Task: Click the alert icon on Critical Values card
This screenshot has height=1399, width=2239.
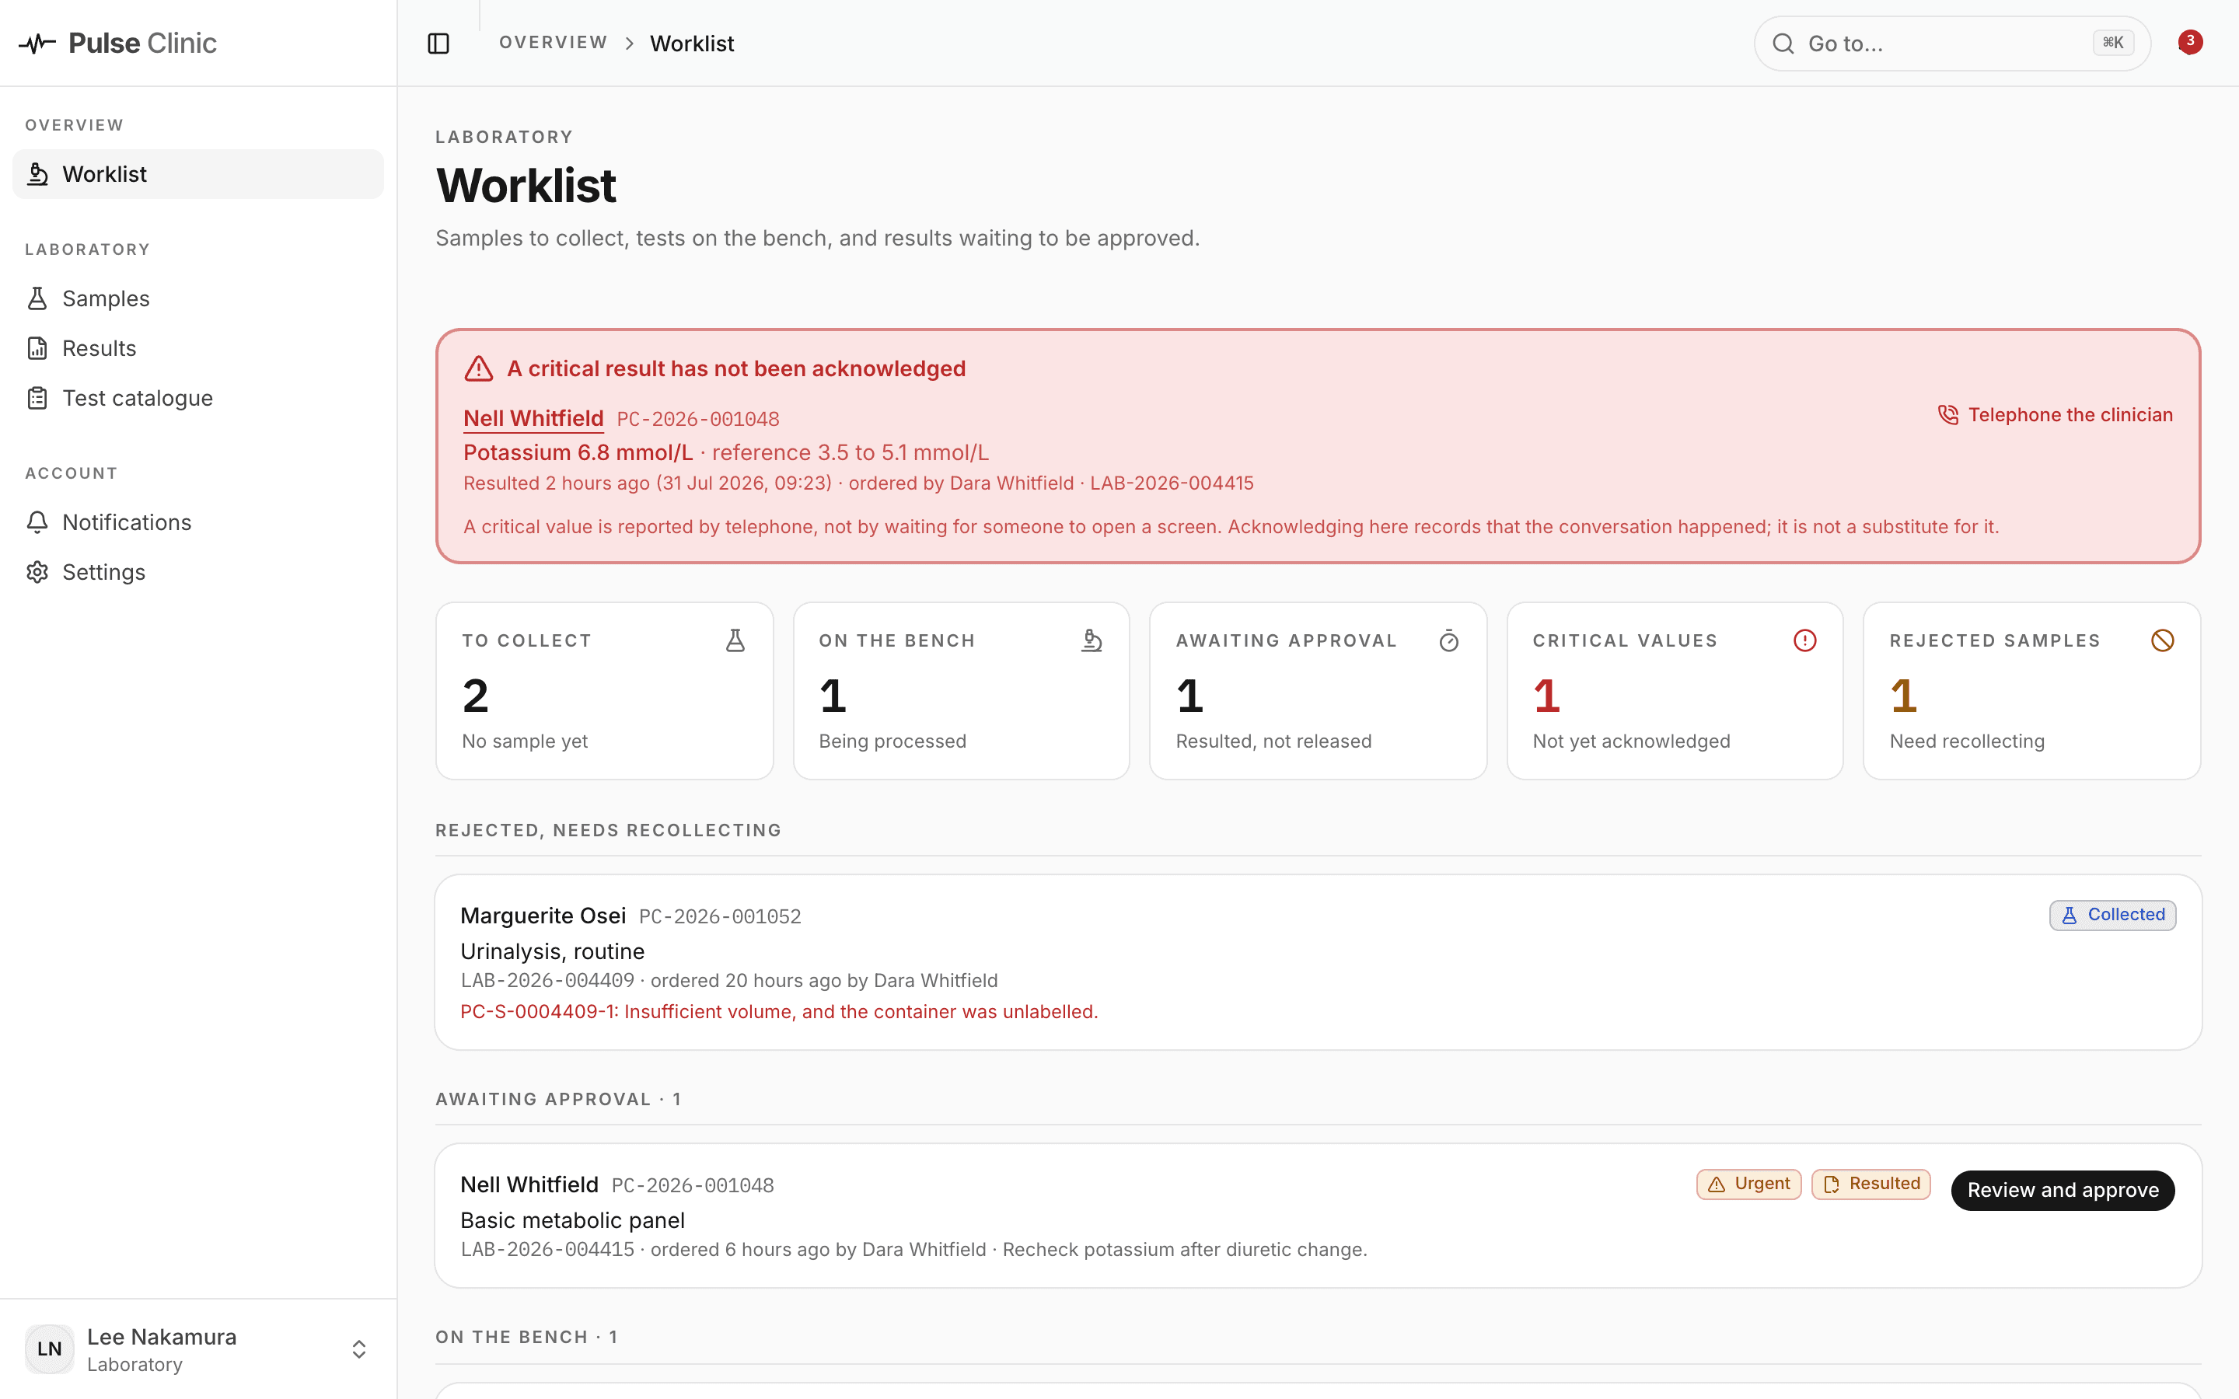Action: point(1805,640)
